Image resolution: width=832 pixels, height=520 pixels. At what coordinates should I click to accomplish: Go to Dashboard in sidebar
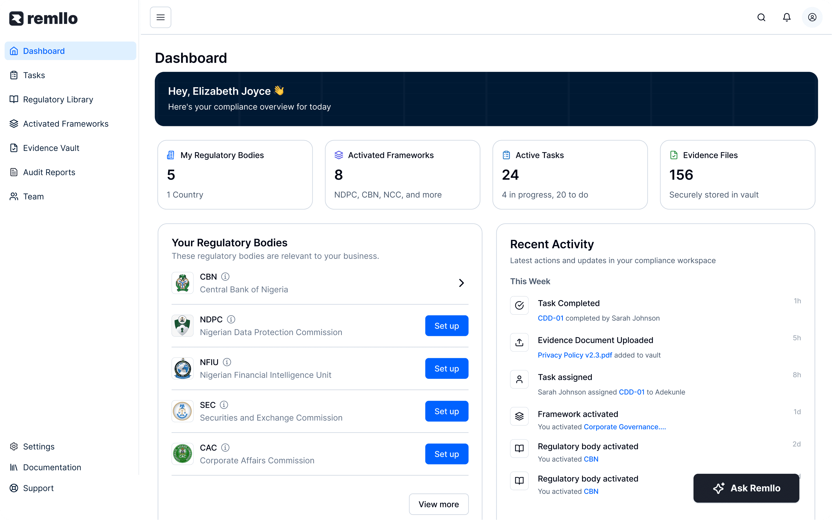tap(70, 51)
